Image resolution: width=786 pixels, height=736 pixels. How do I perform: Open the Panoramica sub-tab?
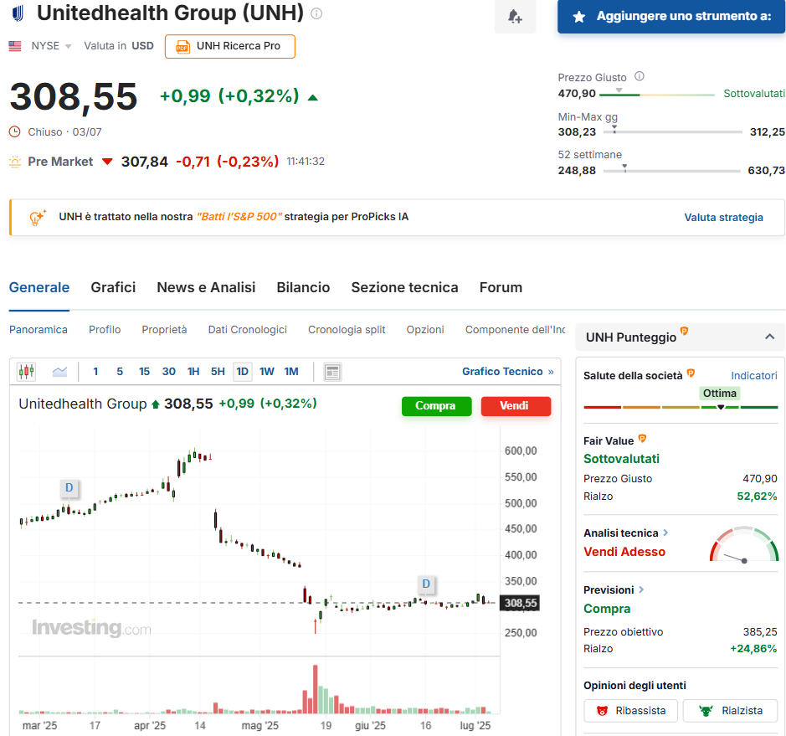(39, 329)
